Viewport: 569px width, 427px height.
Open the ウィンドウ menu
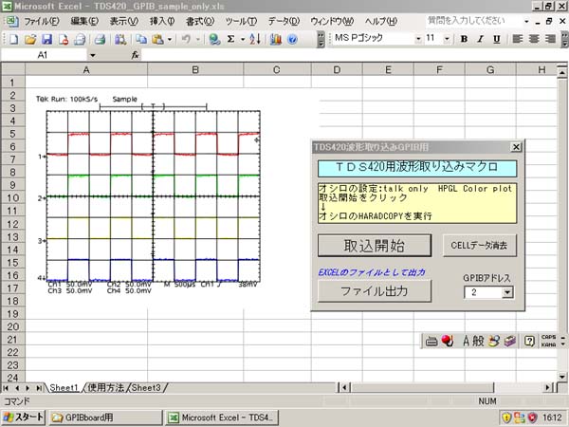point(332,22)
